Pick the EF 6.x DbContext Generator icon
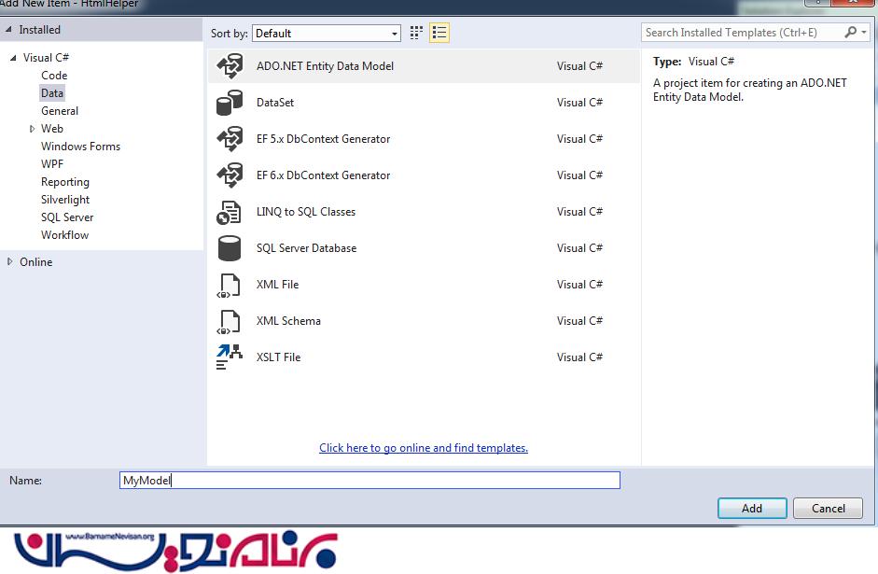Viewport: 878px width, 574px height. click(229, 175)
